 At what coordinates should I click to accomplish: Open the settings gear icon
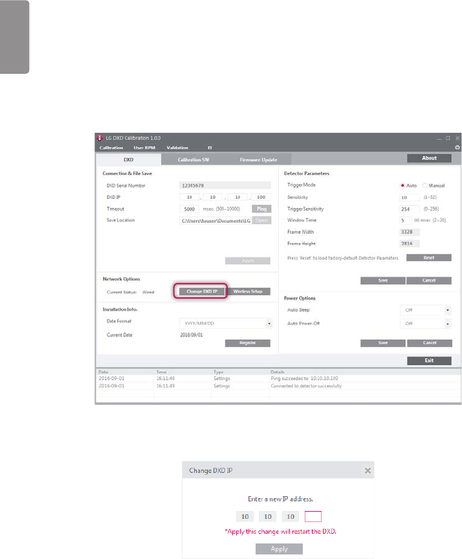coord(457,147)
